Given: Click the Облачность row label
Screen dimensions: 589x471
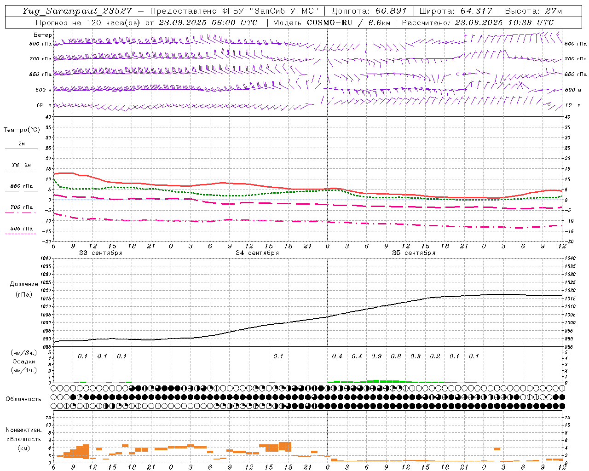Looking at the screenshot, I should click(23, 399).
